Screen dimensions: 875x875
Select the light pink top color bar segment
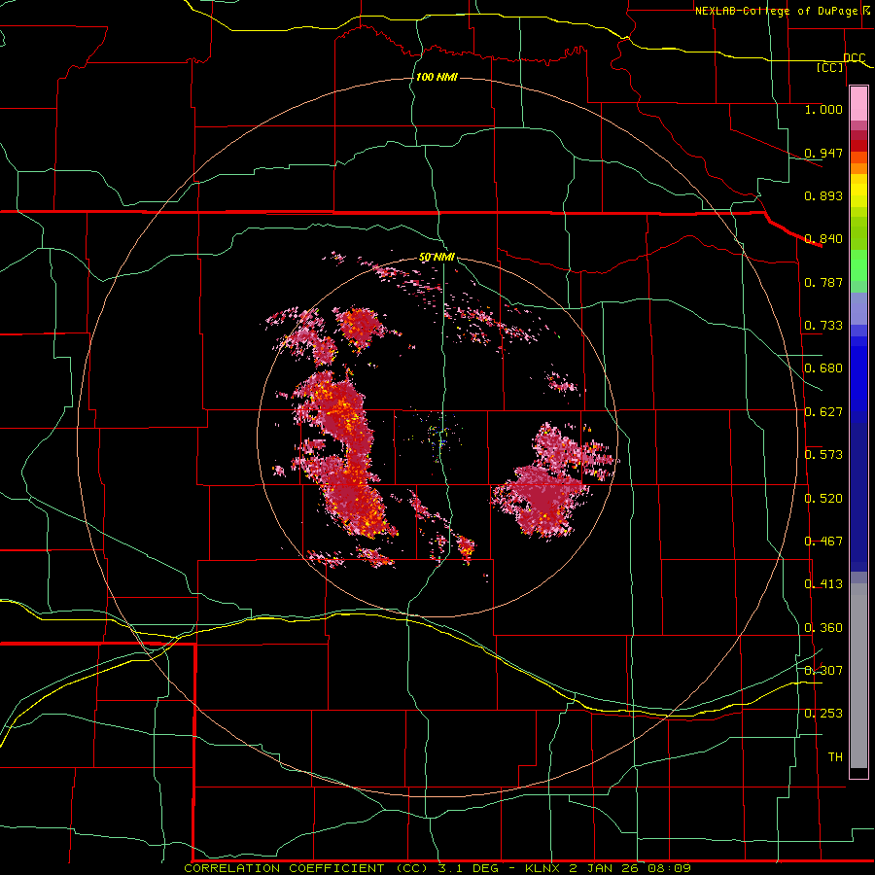click(x=858, y=104)
